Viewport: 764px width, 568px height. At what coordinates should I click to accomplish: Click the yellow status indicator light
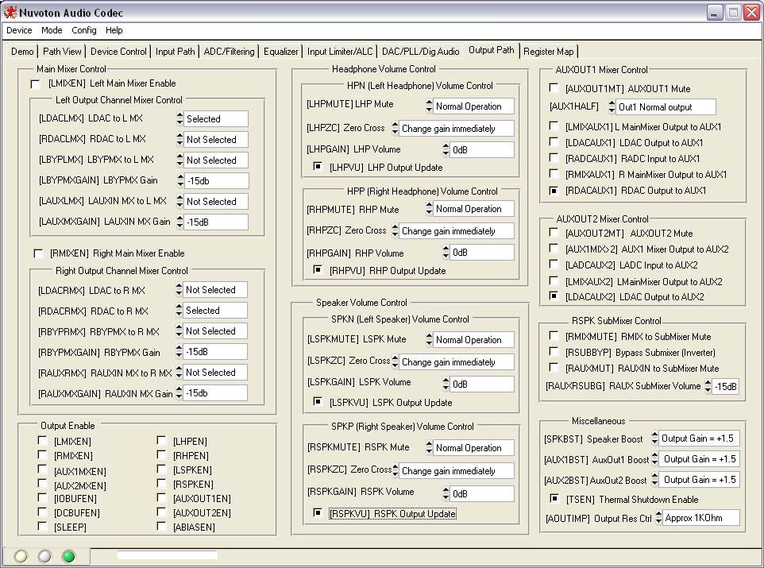[21, 556]
